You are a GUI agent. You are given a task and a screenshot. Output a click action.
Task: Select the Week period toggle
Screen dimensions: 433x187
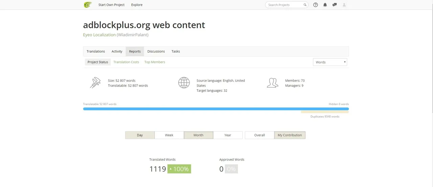pyautogui.click(x=169, y=135)
